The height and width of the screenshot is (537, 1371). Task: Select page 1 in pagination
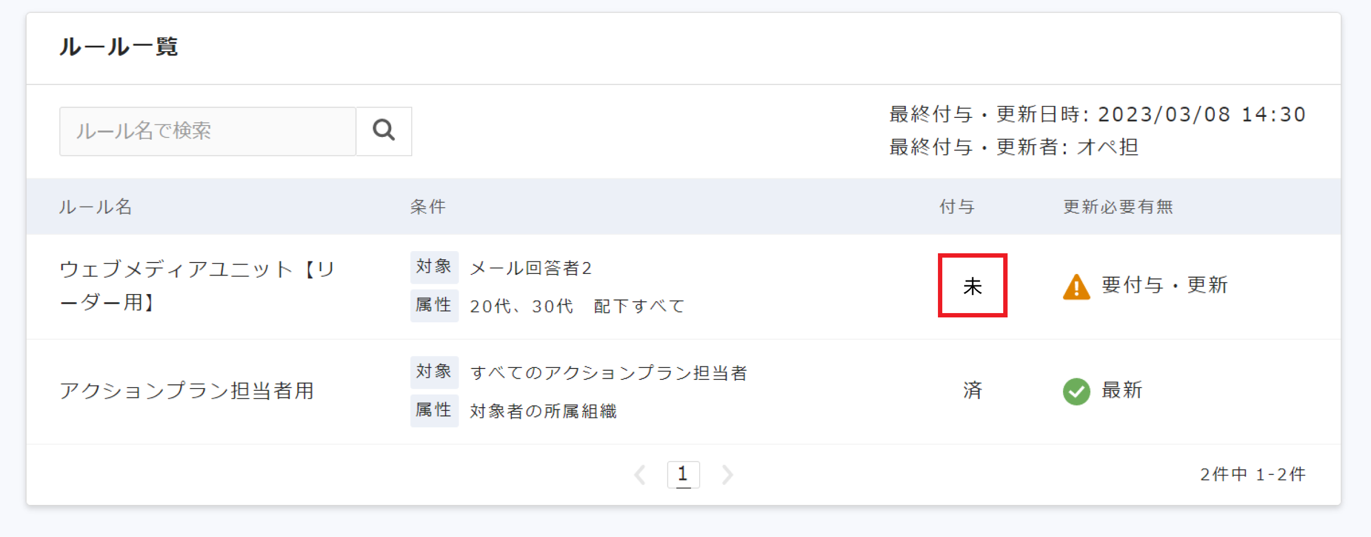coord(683,474)
